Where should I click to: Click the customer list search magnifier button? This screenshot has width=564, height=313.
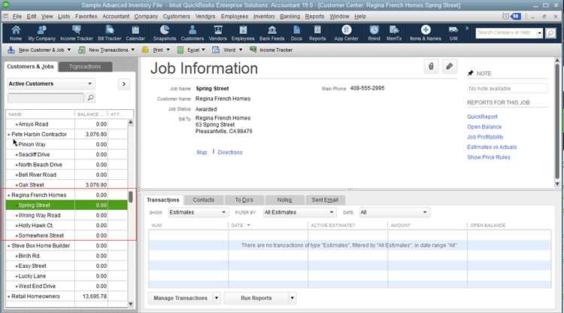90,98
